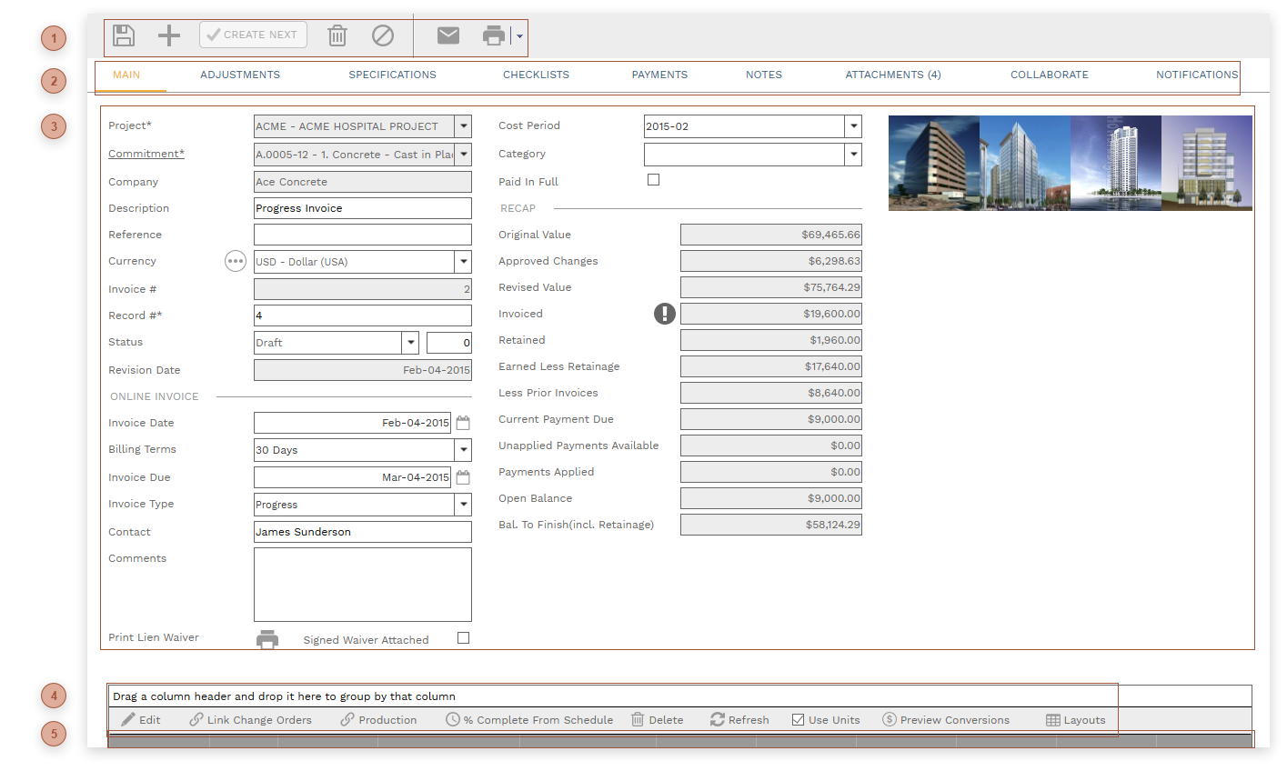Click the Save icon in the toolbar
This screenshot has width=1287, height=771.
(x=124, y=35)
